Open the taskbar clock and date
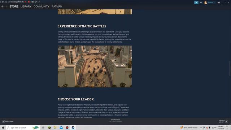Viewport: 231px width, 130px height. click(221, 127)
